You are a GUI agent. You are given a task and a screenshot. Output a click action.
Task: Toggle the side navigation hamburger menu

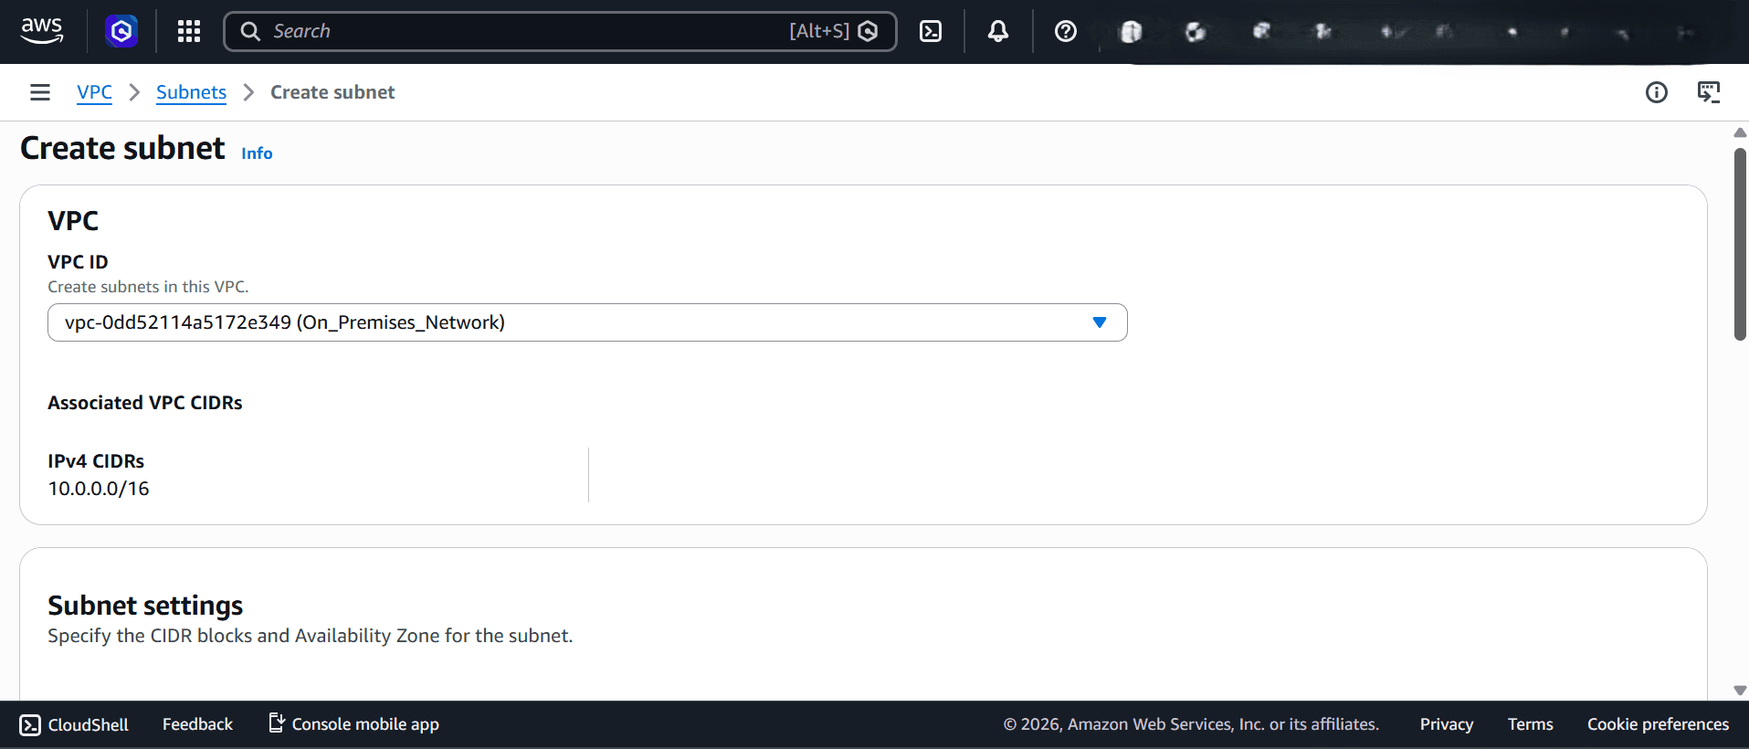pyautogui.click(x=40, y=92)
